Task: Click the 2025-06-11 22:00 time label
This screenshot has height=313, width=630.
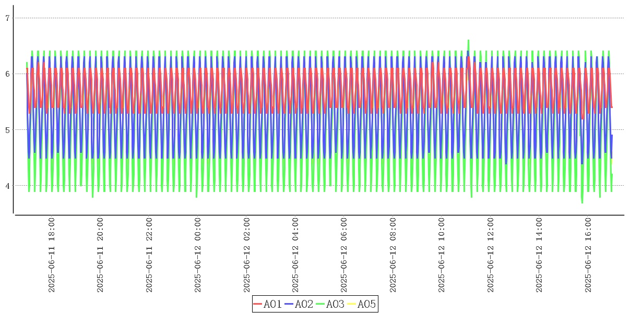Action: coord(149,255)
